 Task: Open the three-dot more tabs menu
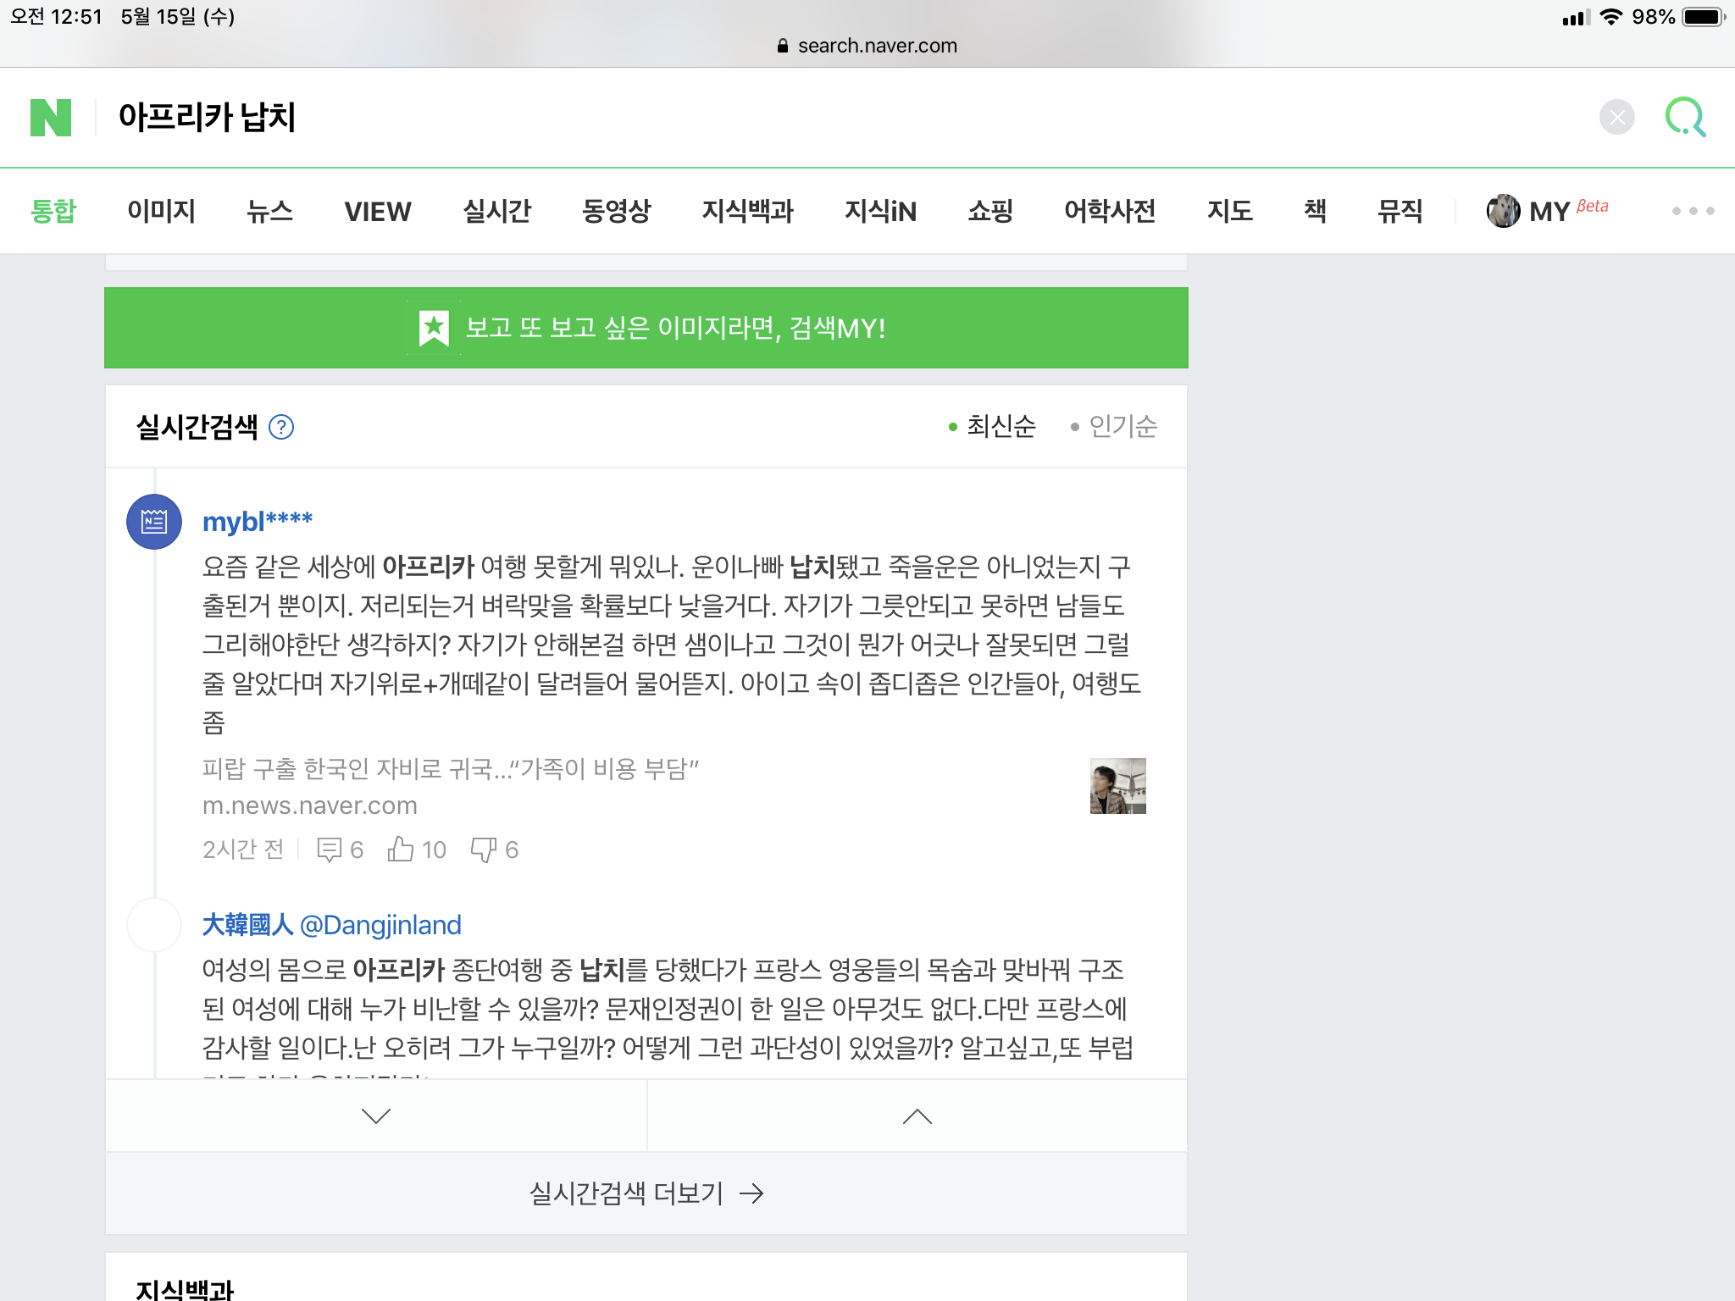pos(1692,211)
